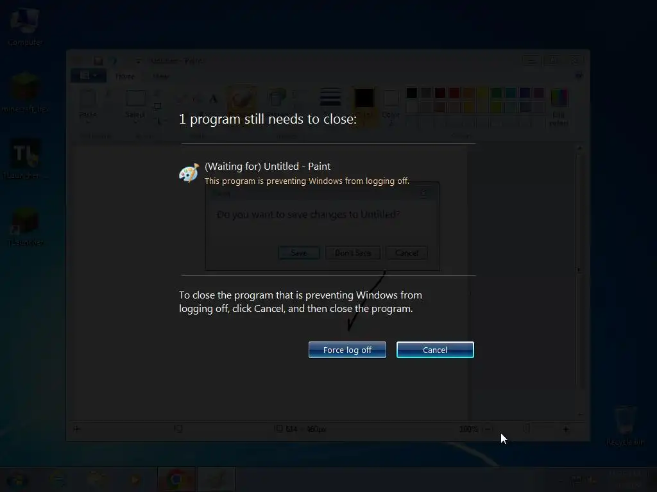Click the Paint taskbar button
Screen dimensions: 657x492
pos(217,479)
